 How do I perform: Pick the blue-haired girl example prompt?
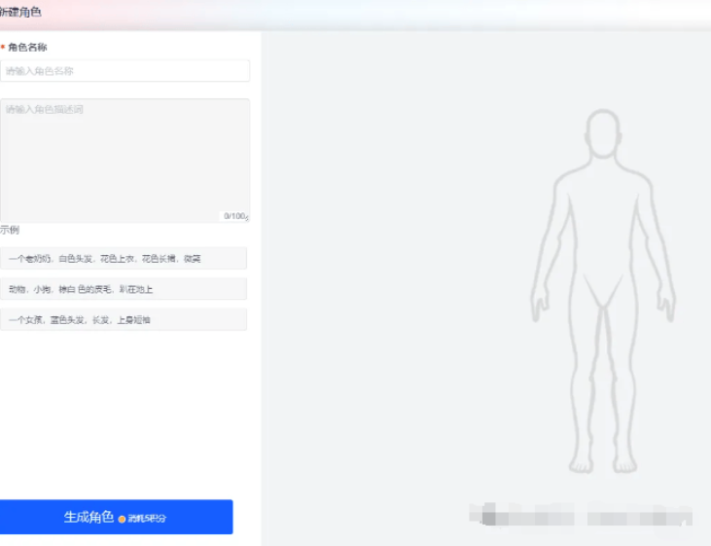pos(124,319)
